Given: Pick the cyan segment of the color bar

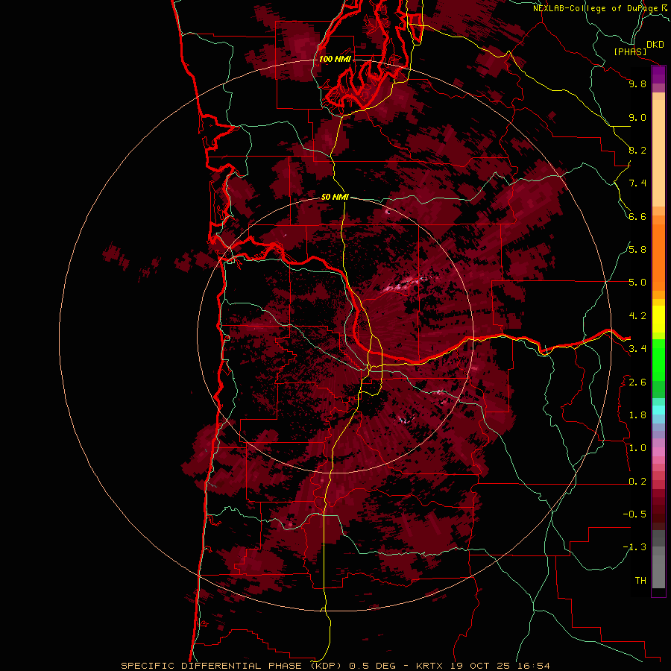Looking at the screenshot, I should pos(658,410).
